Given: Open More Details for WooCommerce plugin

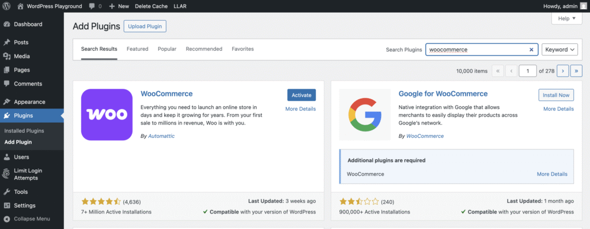Looking at the screenshot, I should point(301,109).
